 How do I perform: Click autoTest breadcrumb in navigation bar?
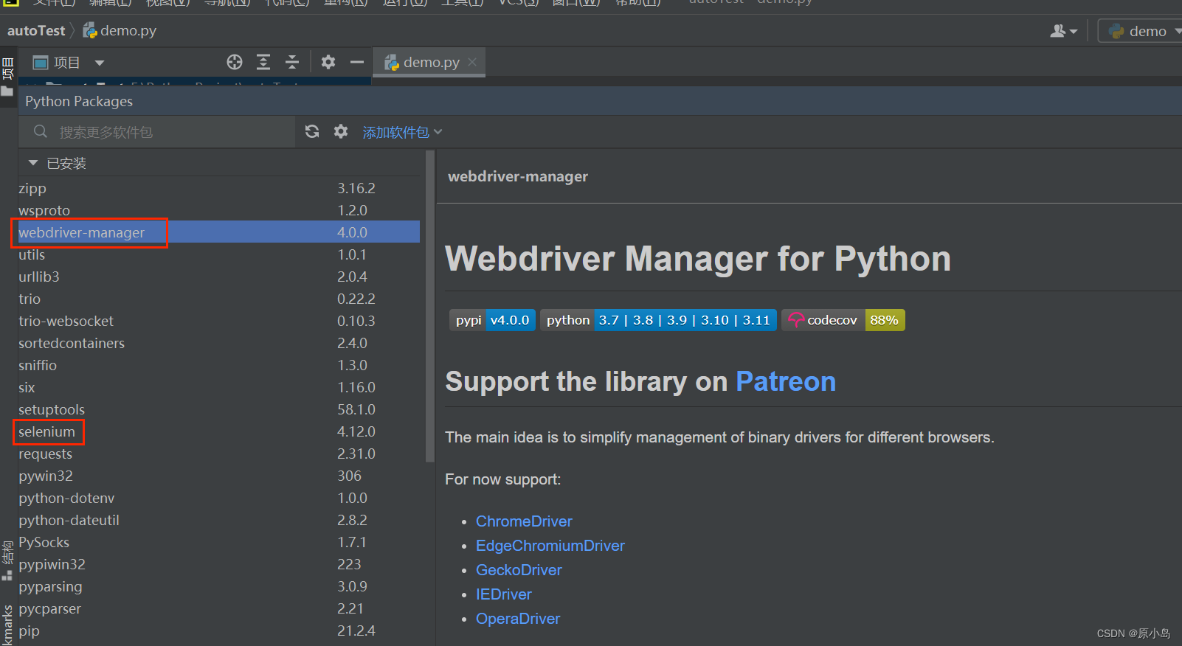click(36, 30)
